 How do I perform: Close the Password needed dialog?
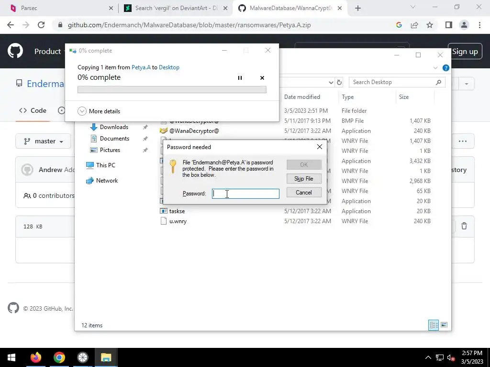point(319,147)
